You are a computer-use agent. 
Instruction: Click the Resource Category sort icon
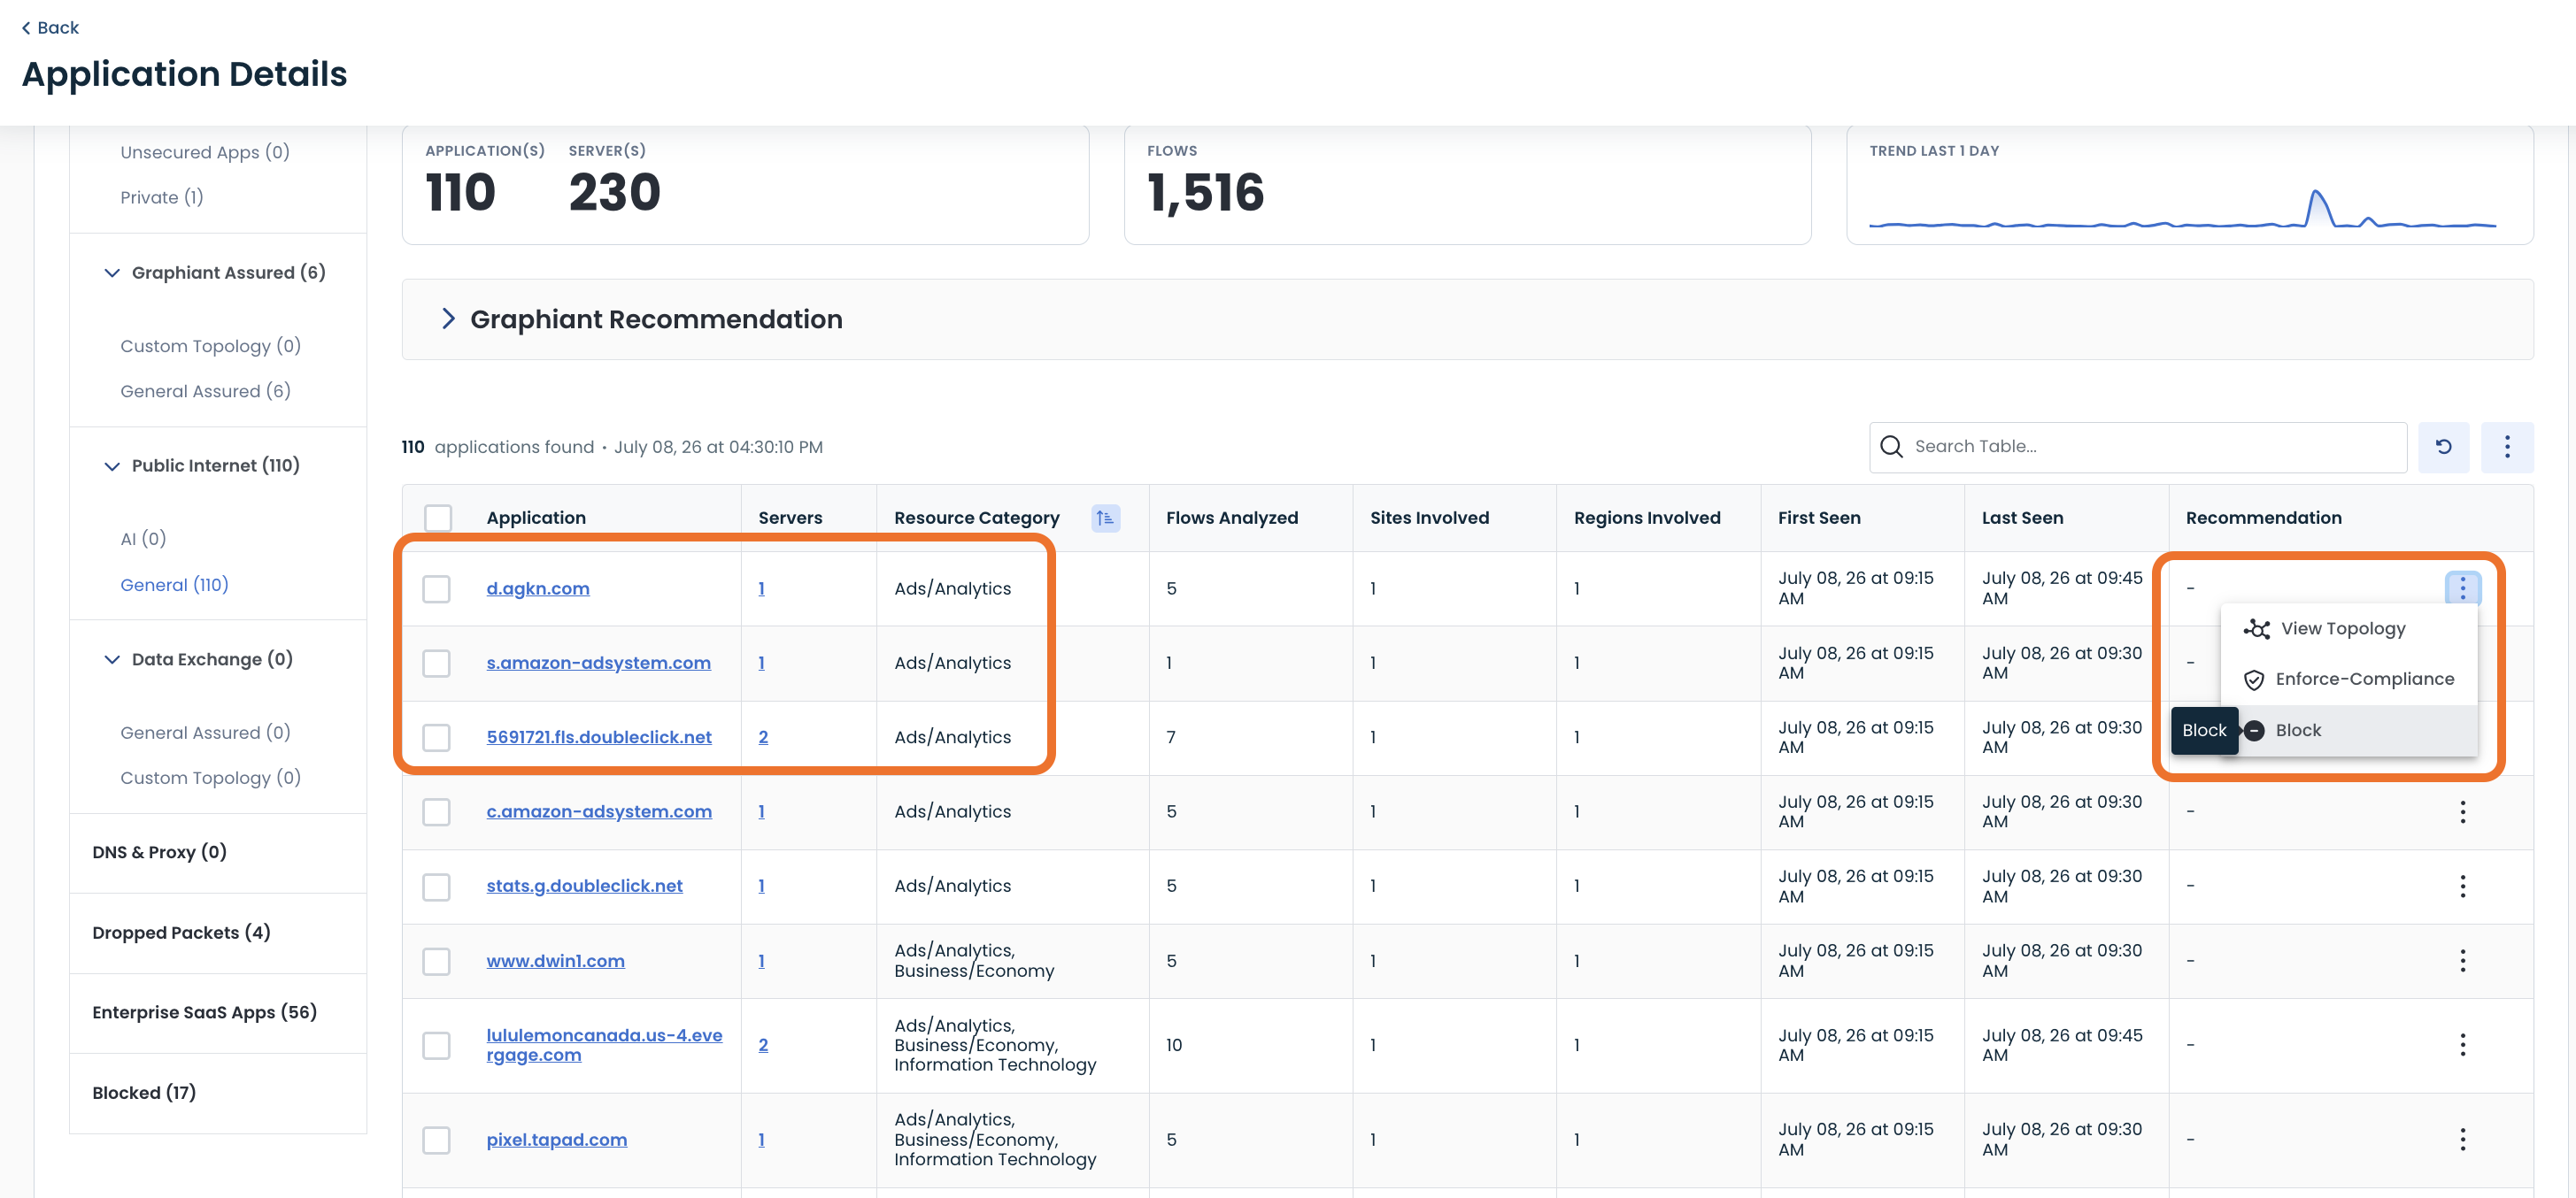[x=1105, y=518]
